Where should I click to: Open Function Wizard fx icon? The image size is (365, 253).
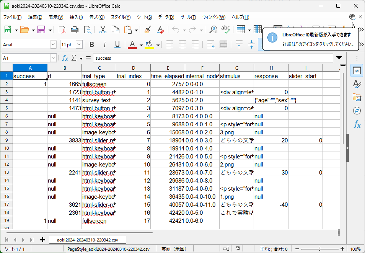tap(65, 58)
